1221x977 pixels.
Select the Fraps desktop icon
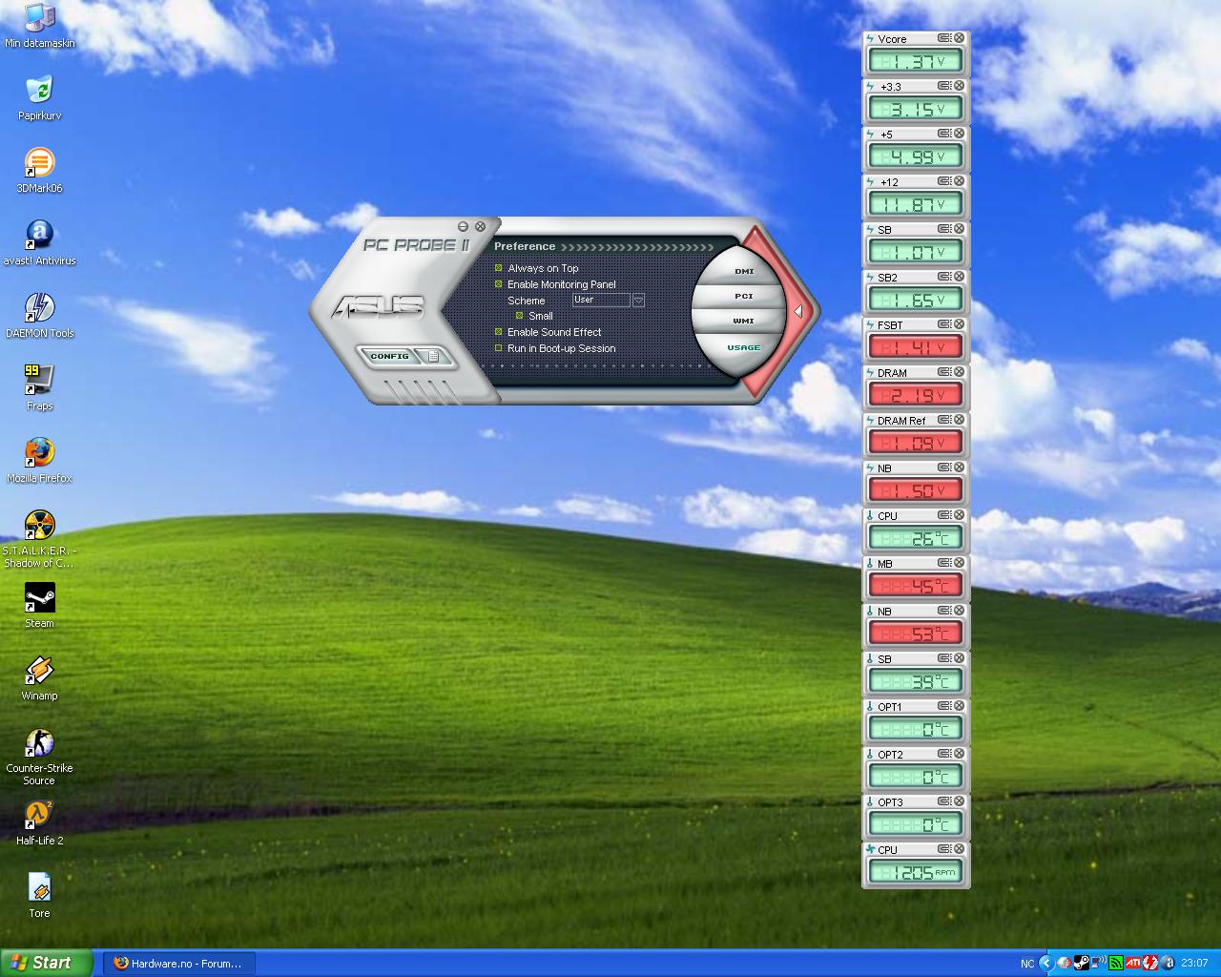pyautogui.click(x=39, y=388)
